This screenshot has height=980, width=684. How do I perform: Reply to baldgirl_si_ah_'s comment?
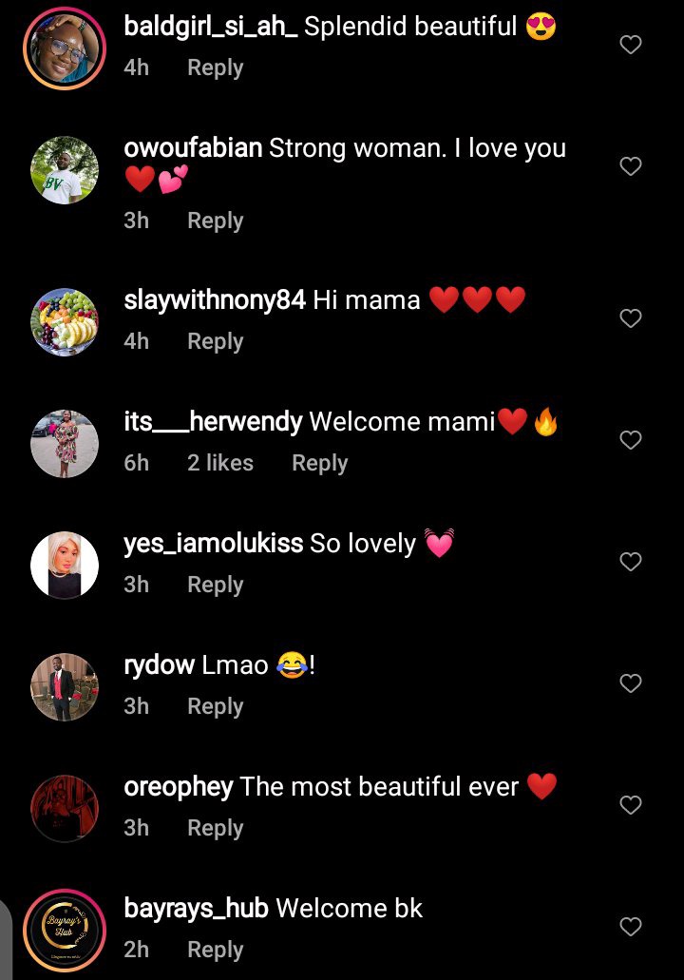click(215, 68)
